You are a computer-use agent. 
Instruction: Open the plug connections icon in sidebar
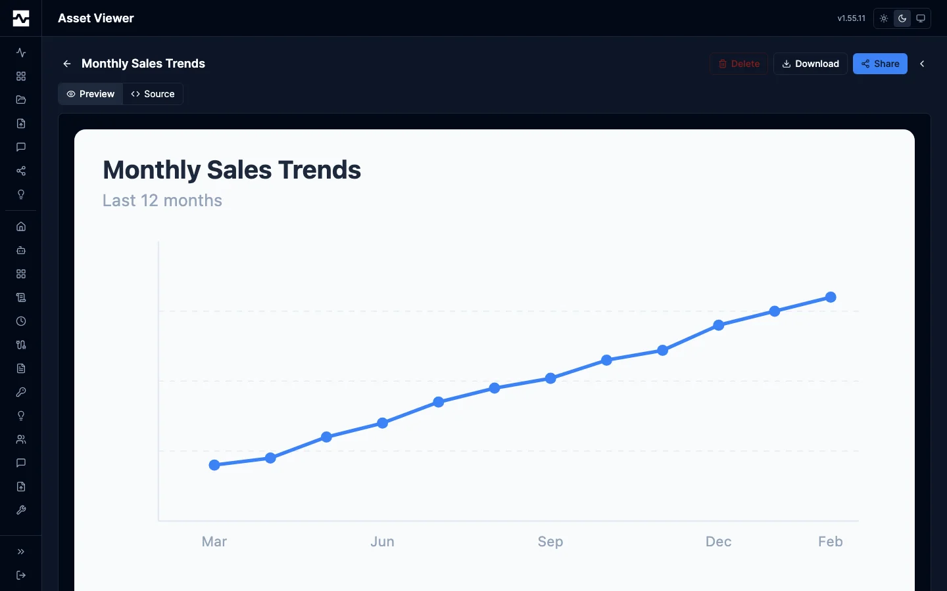[x=21, y=345]
